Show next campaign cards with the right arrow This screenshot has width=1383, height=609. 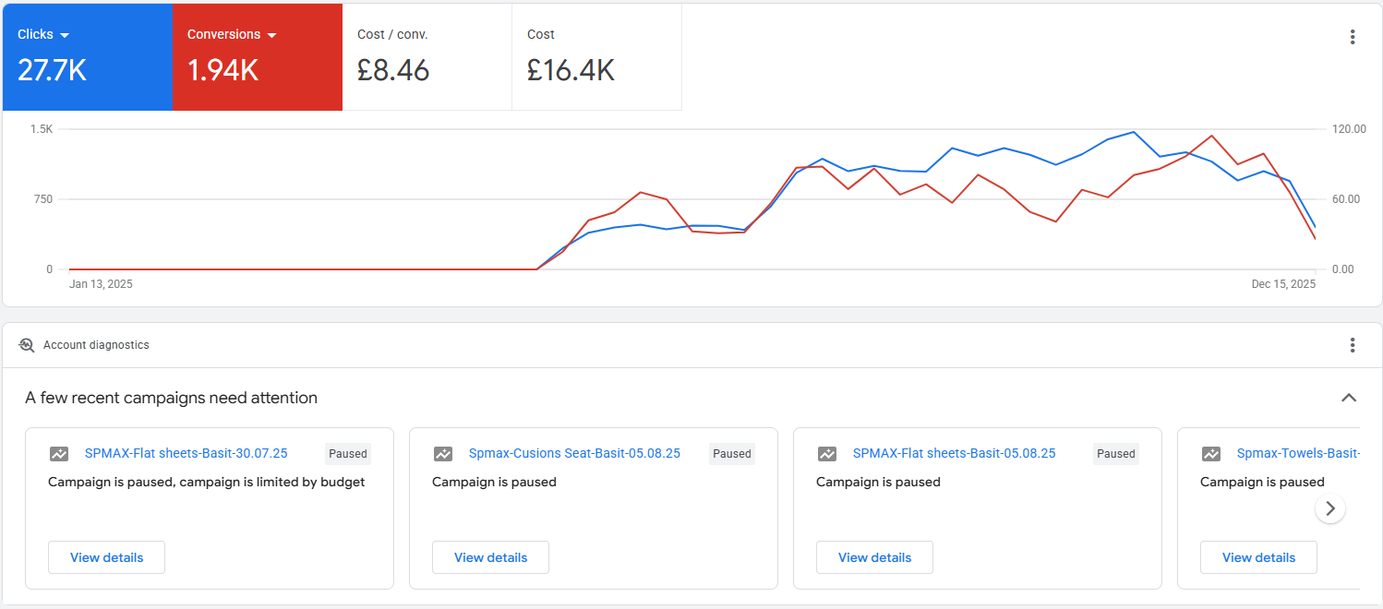(1329, 508)
